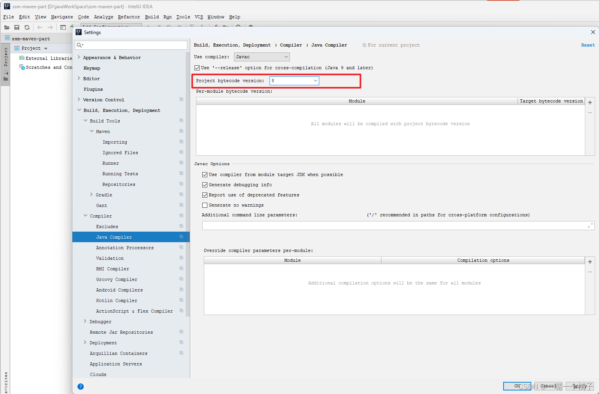
Task: Enable Generate no warnings
Action: pos(205,205)
